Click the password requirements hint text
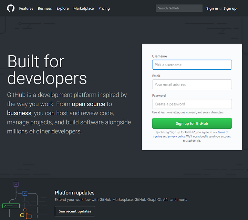248x220 pixels. (x=188, y=112)
